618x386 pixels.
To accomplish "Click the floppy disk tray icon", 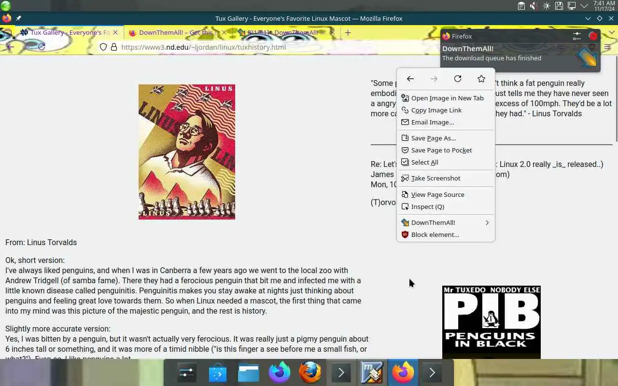I will (x=559, y=6).
